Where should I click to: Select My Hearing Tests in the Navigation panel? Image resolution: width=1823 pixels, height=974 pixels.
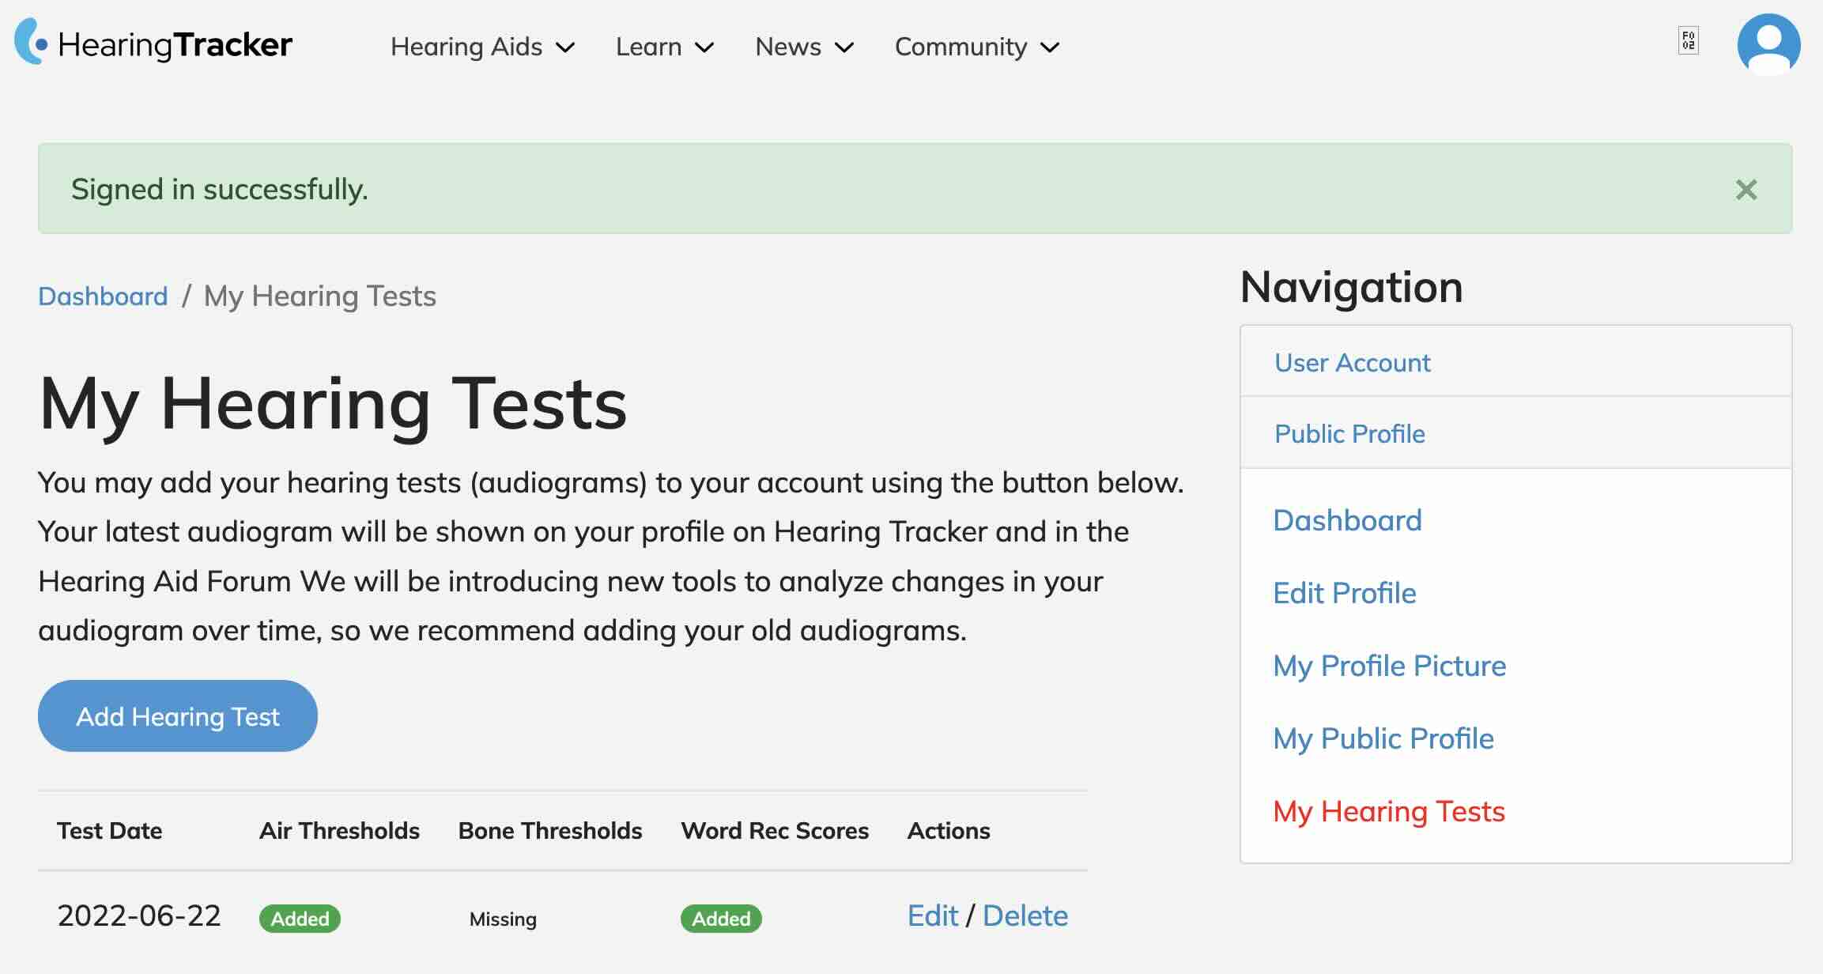point(1389,811)
